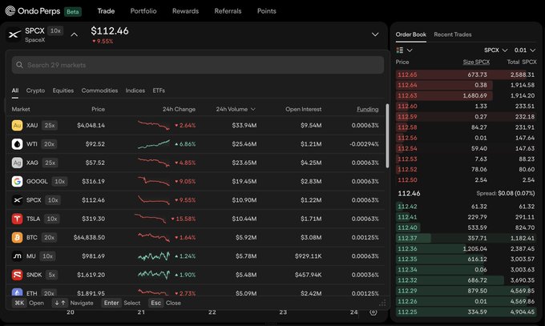The width and height of the screenshot is (545, 326).
Task: Click the ask price 112.65
Action: tap(407, 74)
